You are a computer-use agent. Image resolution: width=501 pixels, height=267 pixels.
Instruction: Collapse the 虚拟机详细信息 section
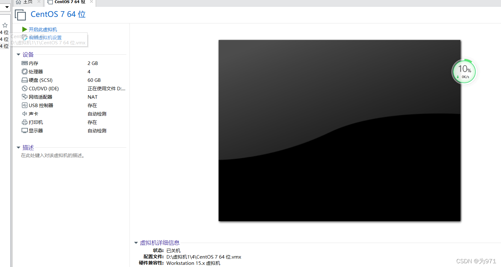tap(136, 243)
